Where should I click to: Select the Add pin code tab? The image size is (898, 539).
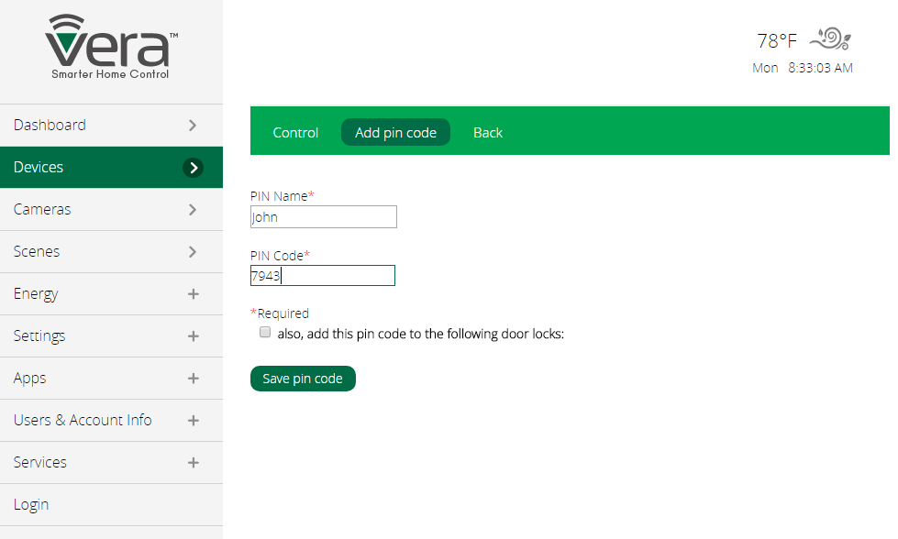click(395, 133)
